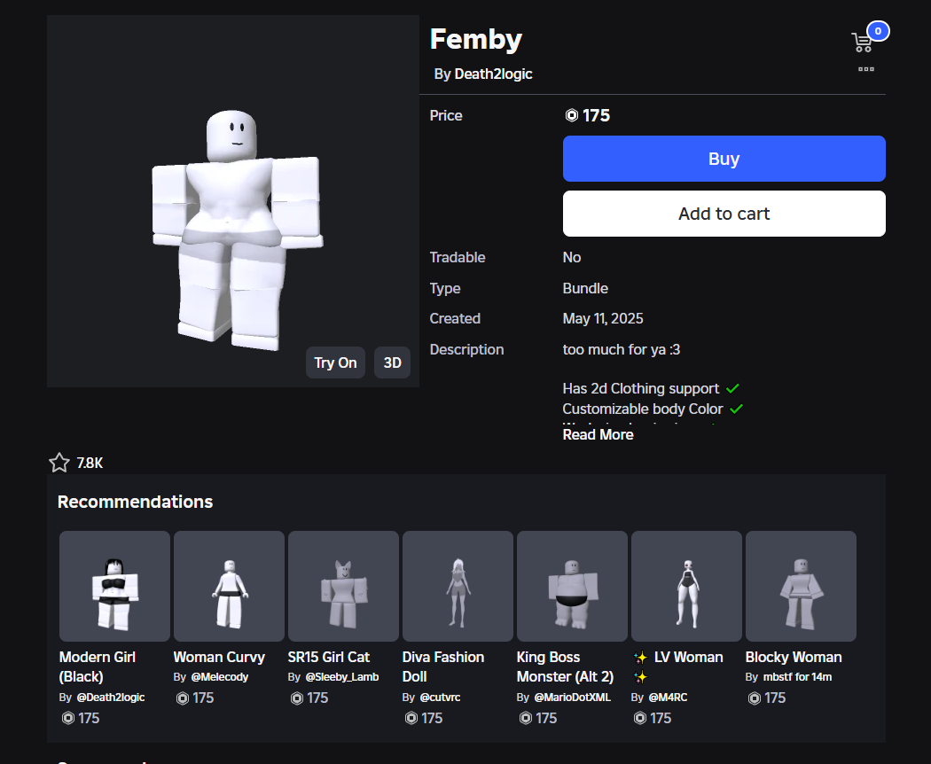Favorite the item with the star icon
This screenshot has height=764, width=931.
[59, 463]
